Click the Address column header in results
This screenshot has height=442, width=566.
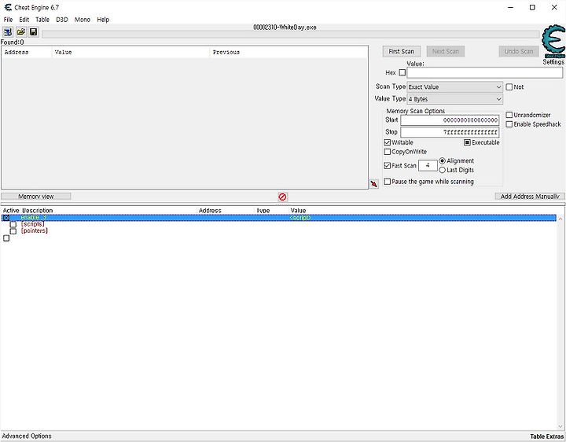pyautogui.click(x=27, y=53)
